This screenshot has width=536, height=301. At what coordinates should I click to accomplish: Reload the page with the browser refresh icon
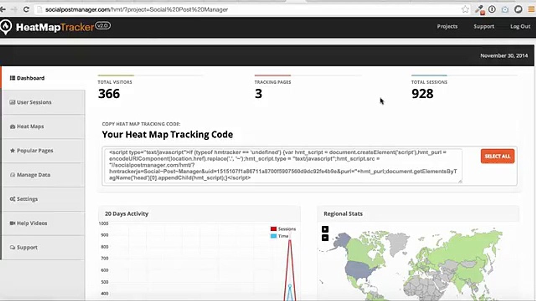pos(26,9)
